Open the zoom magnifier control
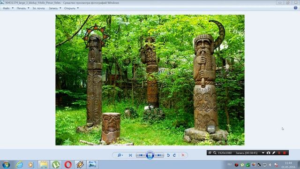This screenshot has height=169, width=300. [x=120, y=155]
